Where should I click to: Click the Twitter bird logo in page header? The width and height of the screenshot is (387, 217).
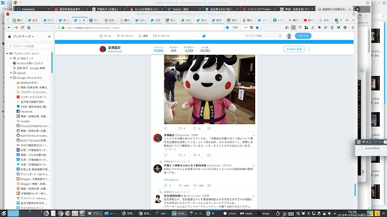click(204, 36)
